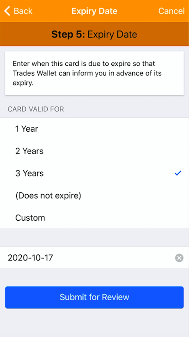Image resolution: width=189 pixels, height=337 pixels.
Task: Click the bold Step 5: label
Action: click(68, 34)
